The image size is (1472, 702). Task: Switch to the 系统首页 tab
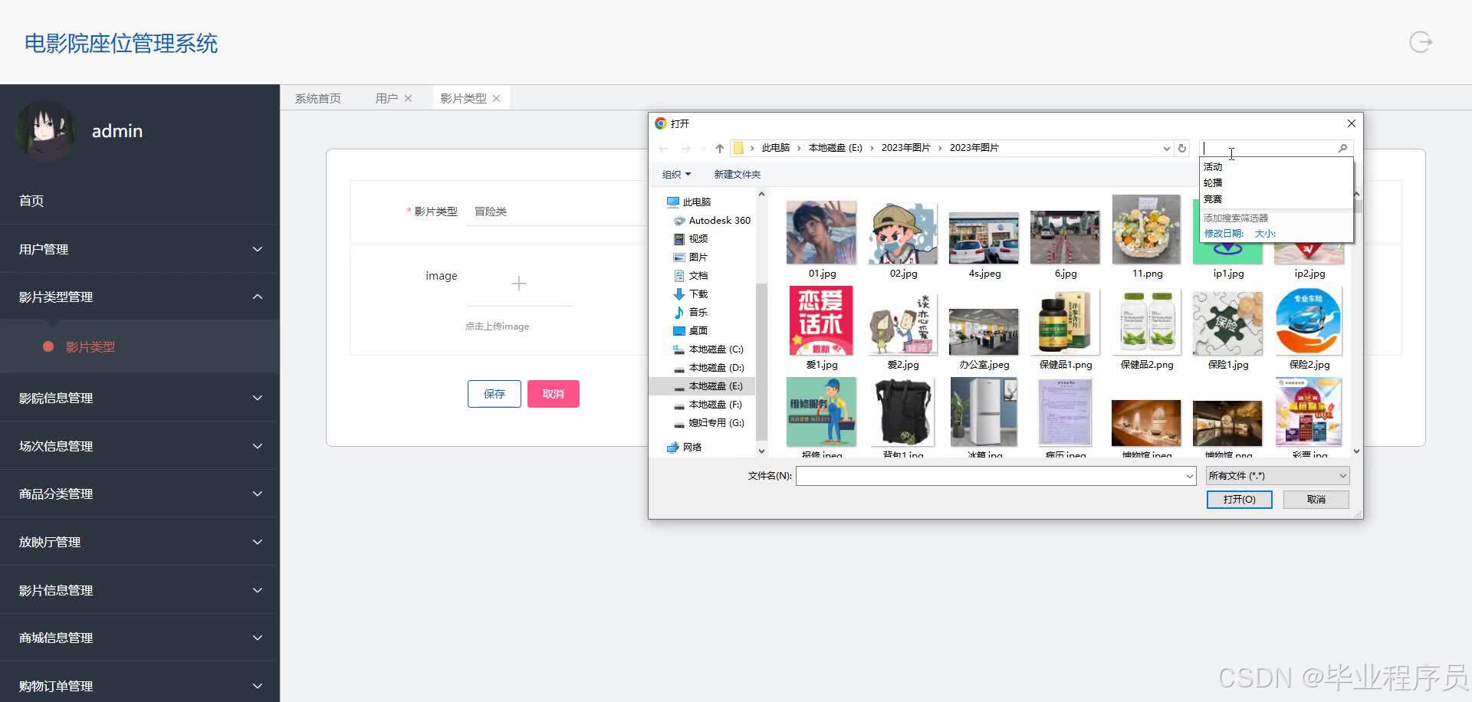click(x=318, y=98)
